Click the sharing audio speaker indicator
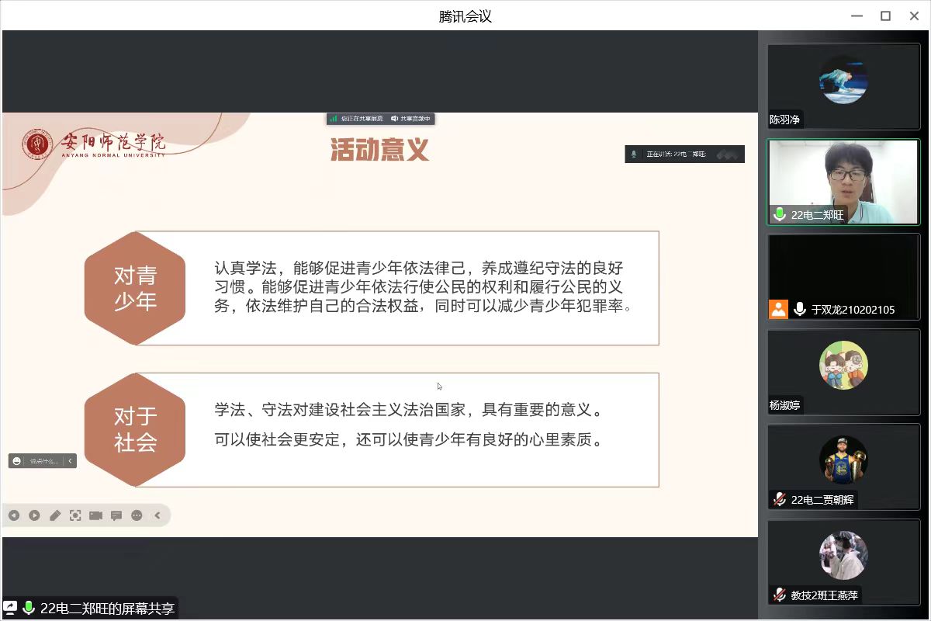The width and height of the screenshot is (931, 621). coord(395,119)
